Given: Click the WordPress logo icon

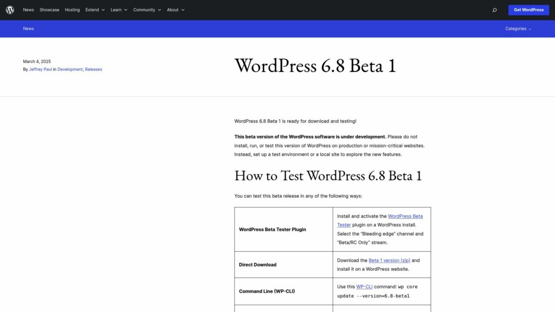Looking at the screenshot, I should (10, 10).
